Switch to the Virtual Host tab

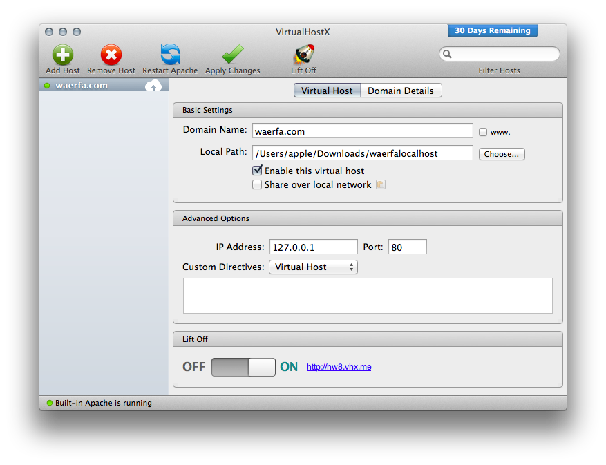click(327, 91)
